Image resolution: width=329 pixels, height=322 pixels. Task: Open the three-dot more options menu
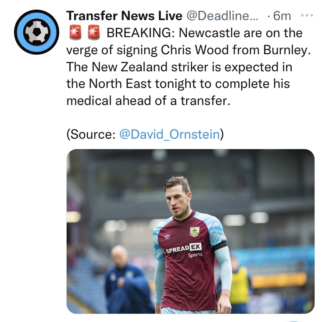coord(307,15)
